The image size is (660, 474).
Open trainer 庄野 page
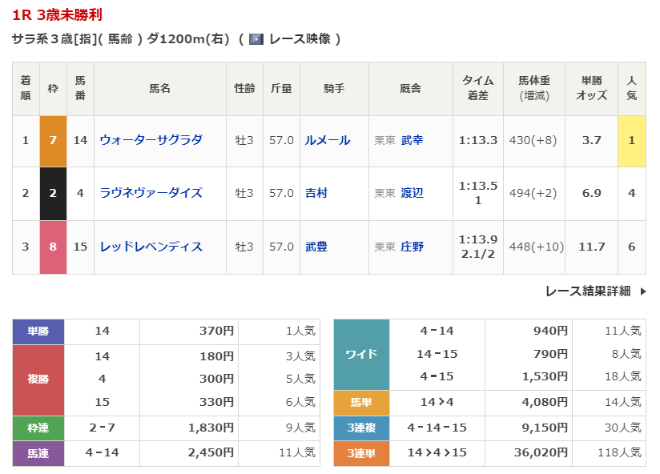pyautogui.click(x=412, y=247)
